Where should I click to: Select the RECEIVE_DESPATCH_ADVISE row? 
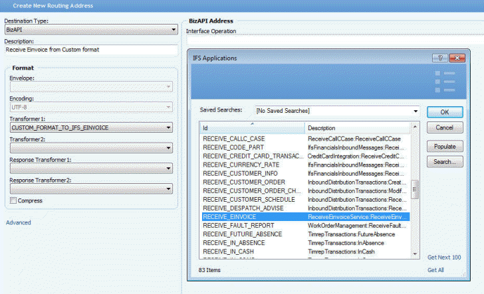306,208
